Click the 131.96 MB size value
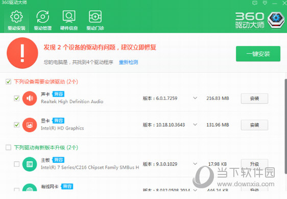The image size is (287, 199). [218, 125]
